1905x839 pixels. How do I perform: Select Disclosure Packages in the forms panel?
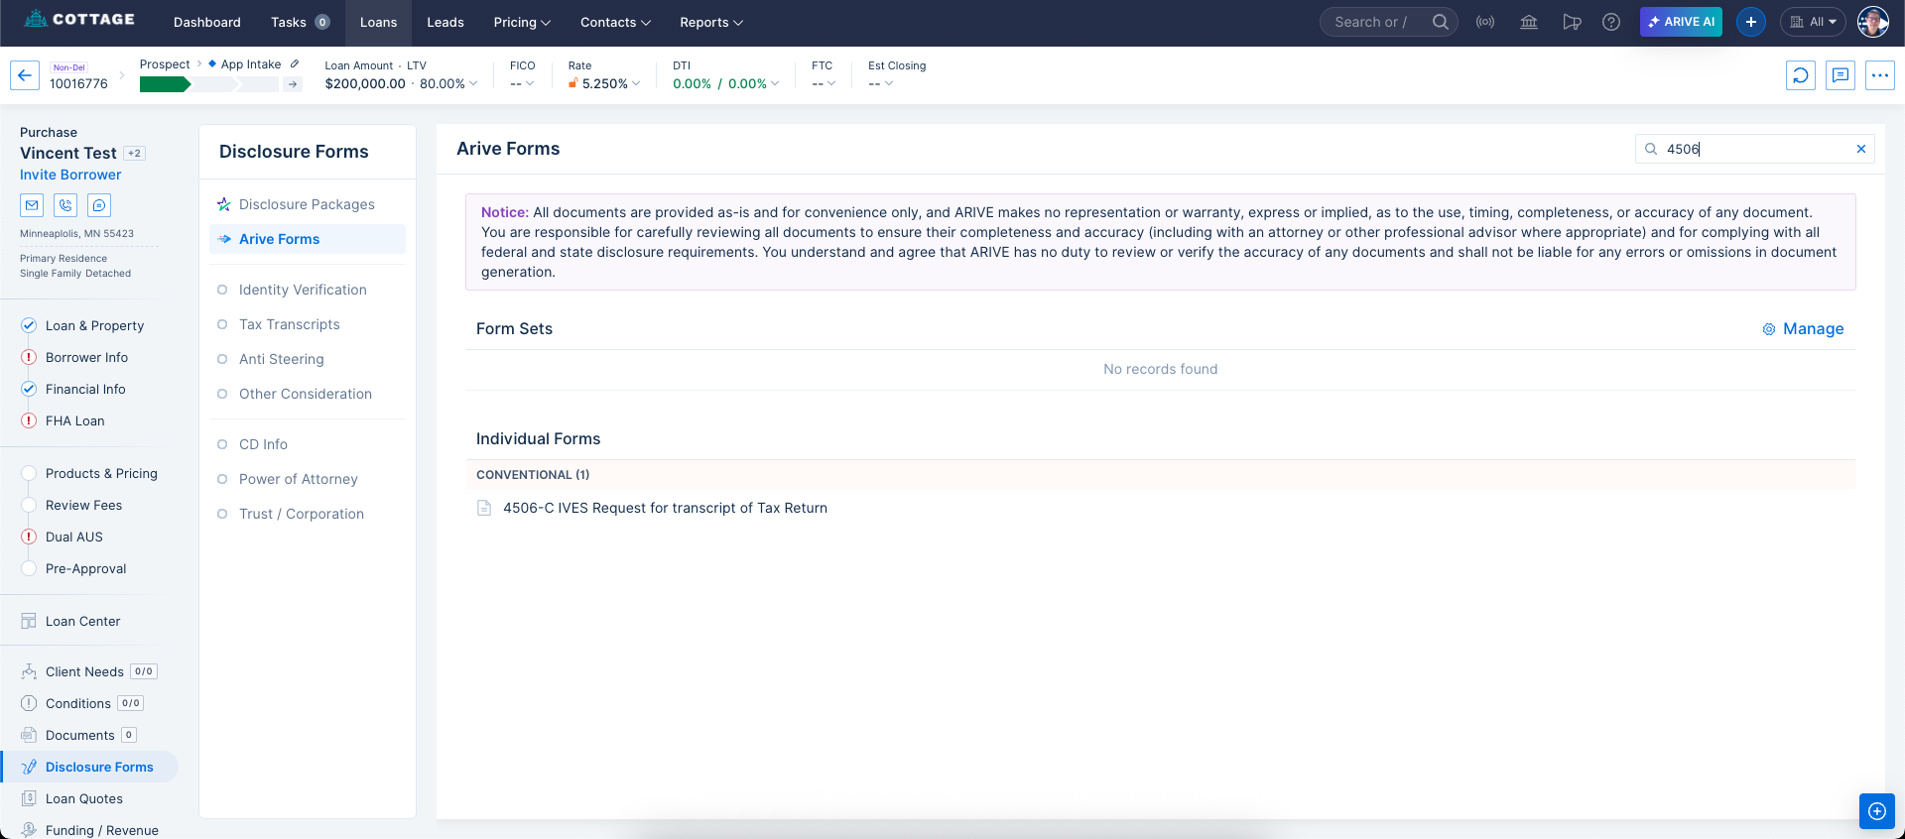pyautogui.click(x=307, y=204)
